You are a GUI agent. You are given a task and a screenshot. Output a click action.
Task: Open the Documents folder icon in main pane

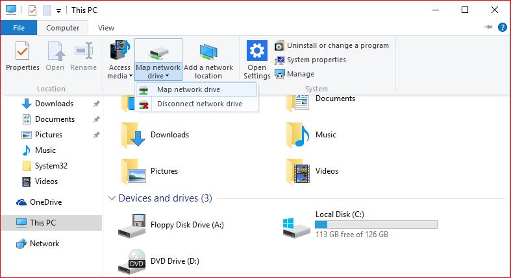pyautogui.click(x=298, y=102)
